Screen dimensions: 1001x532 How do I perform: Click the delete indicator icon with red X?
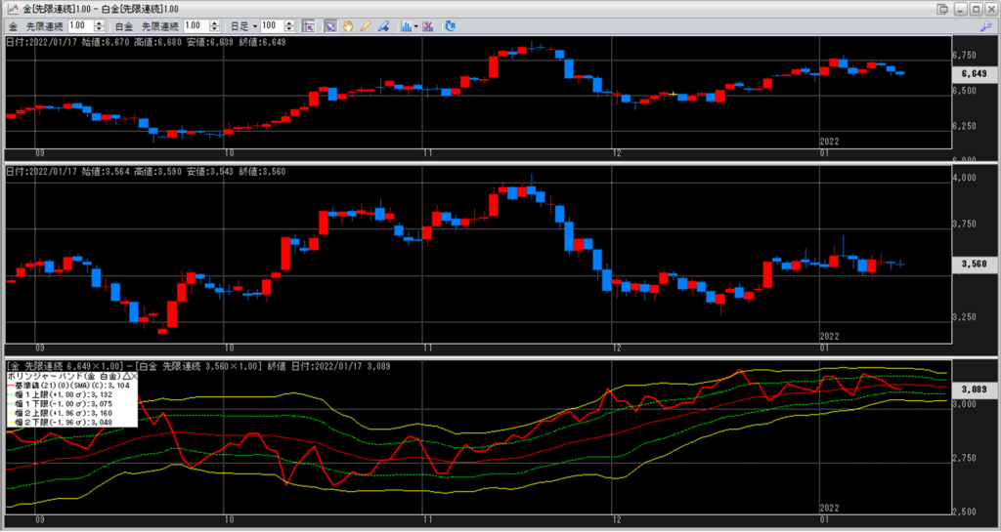pyautogui.click(x=427, y=24)
